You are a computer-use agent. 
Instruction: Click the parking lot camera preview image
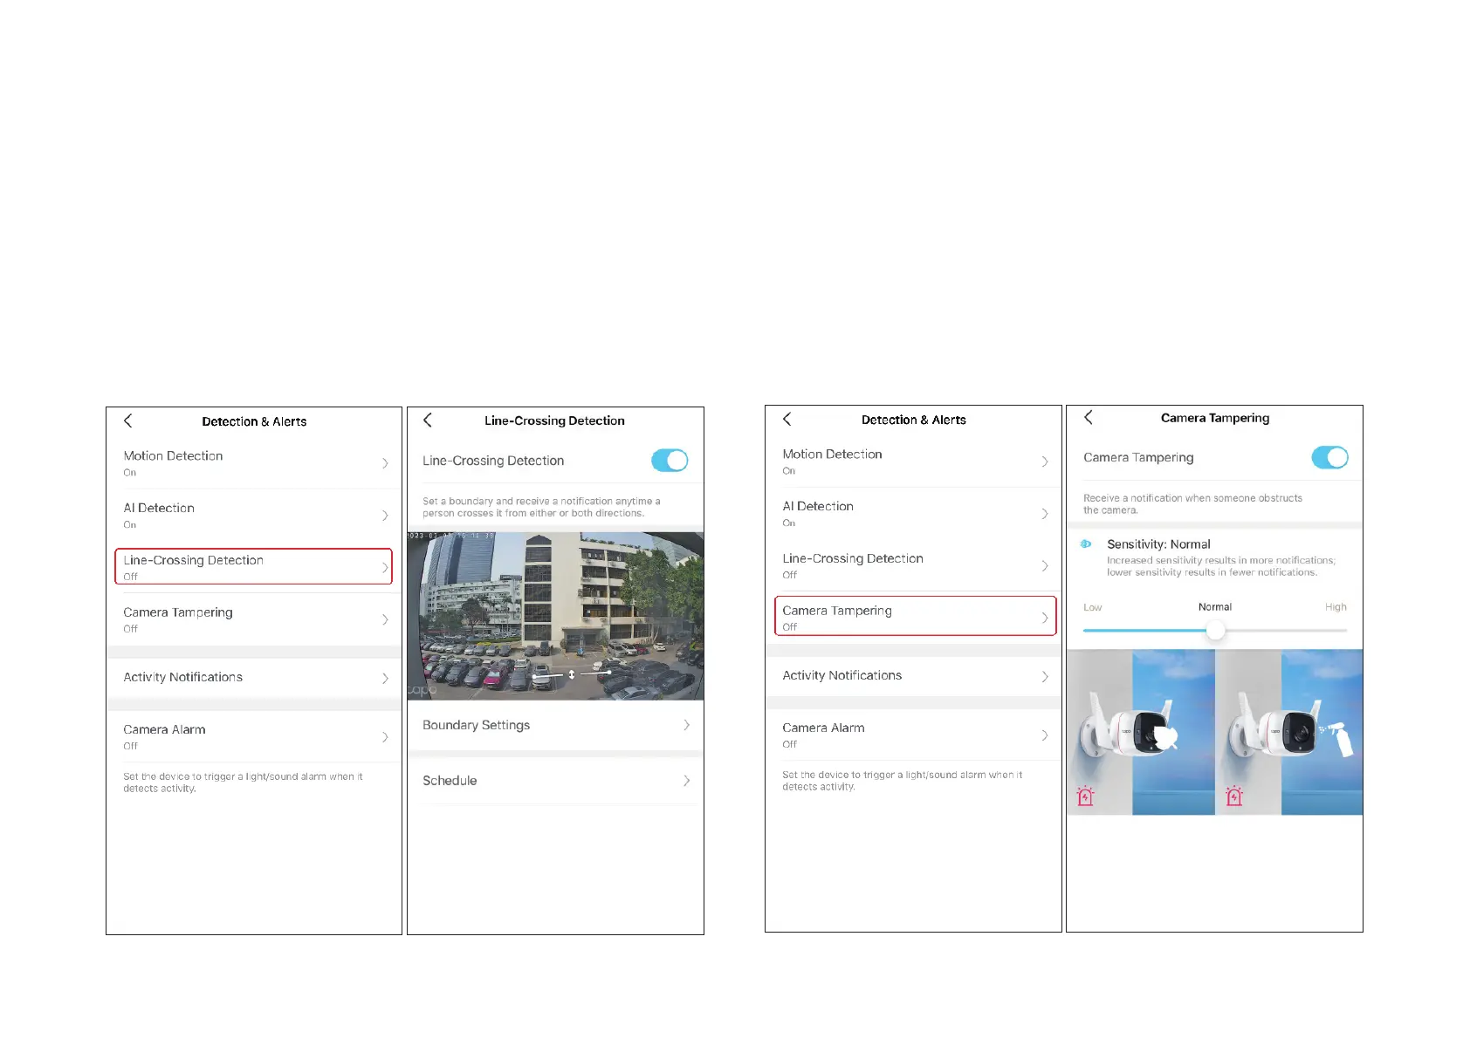tap(555, 616)
